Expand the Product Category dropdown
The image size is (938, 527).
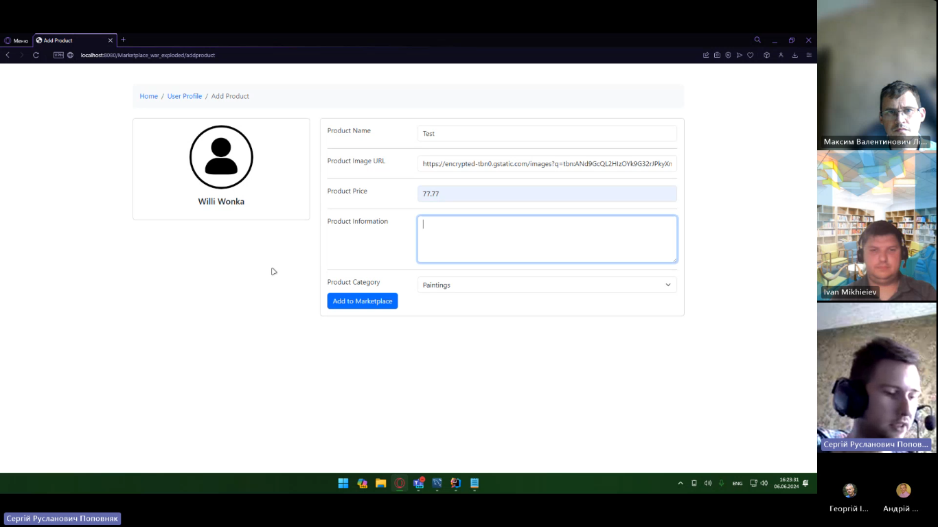coord(547,285)
